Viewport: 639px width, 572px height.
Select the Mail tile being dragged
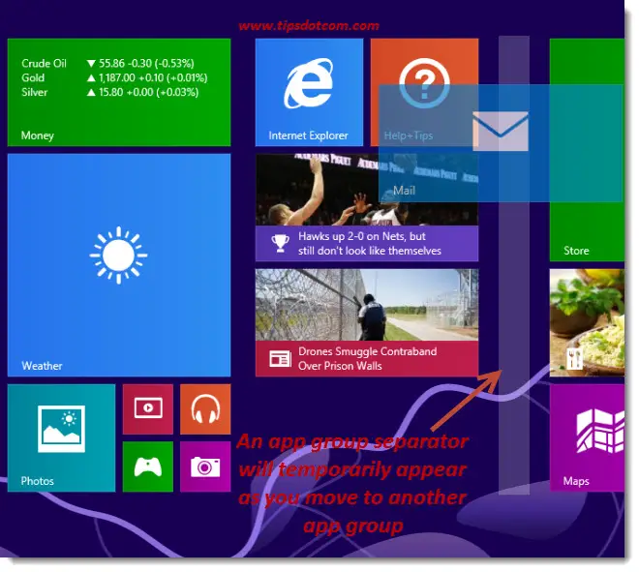[x=501, y=143]
